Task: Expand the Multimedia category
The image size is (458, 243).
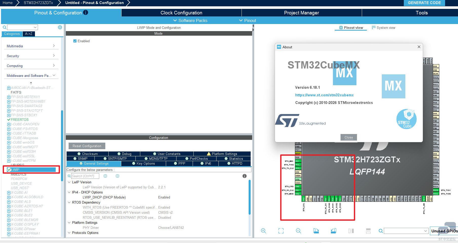Action: click(x=31, y=46)
